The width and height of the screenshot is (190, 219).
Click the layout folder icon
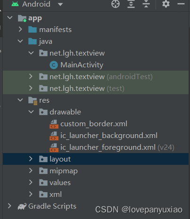(43, 159)
